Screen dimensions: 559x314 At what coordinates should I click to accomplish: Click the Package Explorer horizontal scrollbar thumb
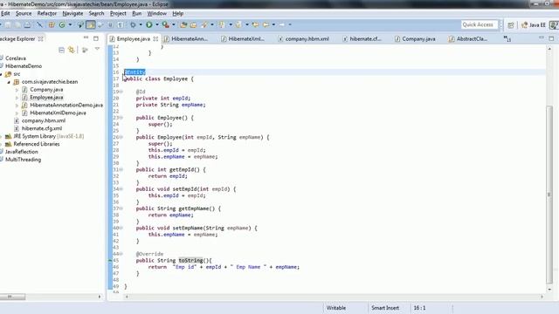pos(12,297)
